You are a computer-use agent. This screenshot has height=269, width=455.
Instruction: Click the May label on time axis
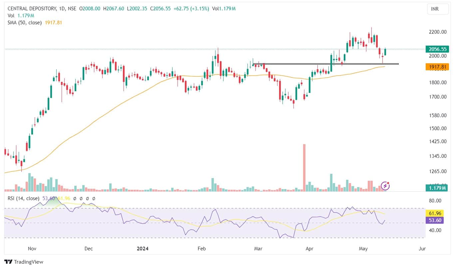pyautogui.click(x=363, y=249)
